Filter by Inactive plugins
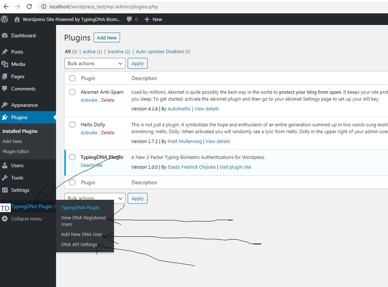Image resolution: width=388 pixels, height=287 pixels. (x=119, y=52)
